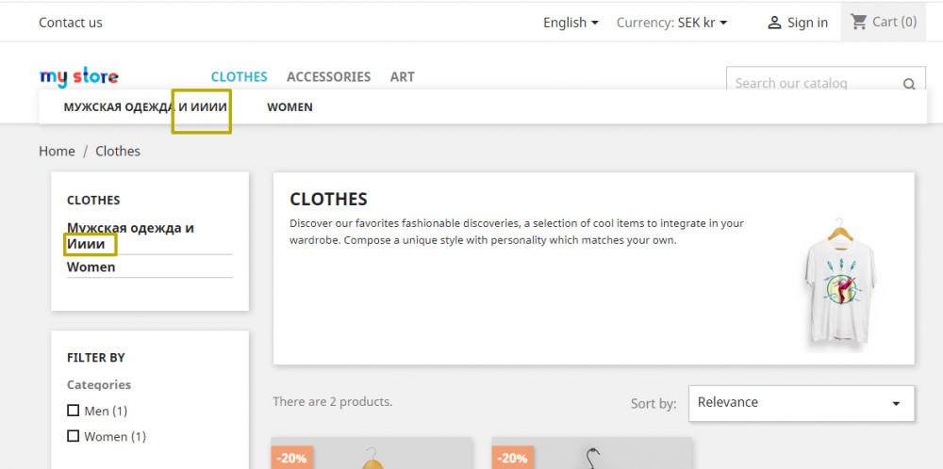Open the Accessories menu
The height and width of the screenshot is (469, 943).
[x=328, y=77]
